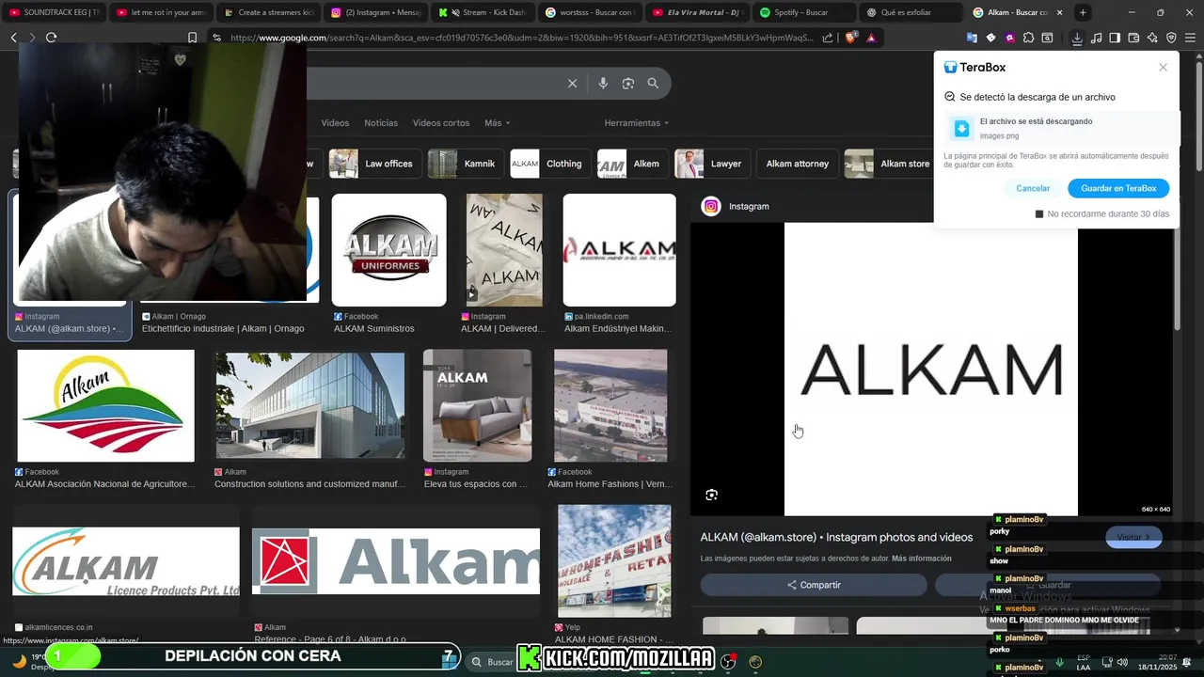Toggle the sidebar panel icon
The width and height of the screenshot is (1204, 677).
1115,38
